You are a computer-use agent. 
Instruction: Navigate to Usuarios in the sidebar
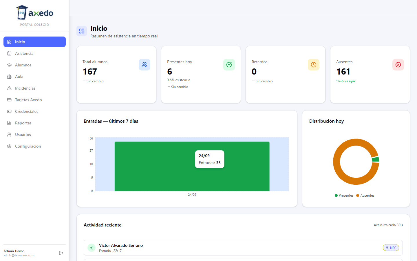point(34,135)
